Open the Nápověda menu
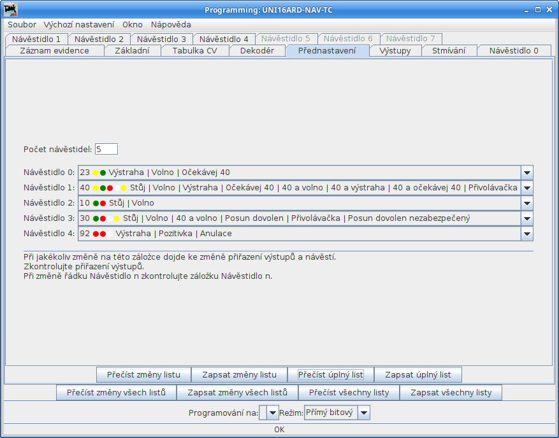The image size is (559, 438). pyautogui.click(x=171, y=25)
